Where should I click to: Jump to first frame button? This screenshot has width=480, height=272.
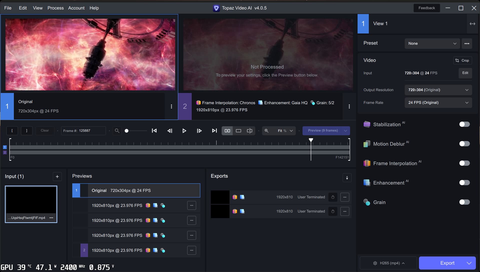[x=154, y=131]
